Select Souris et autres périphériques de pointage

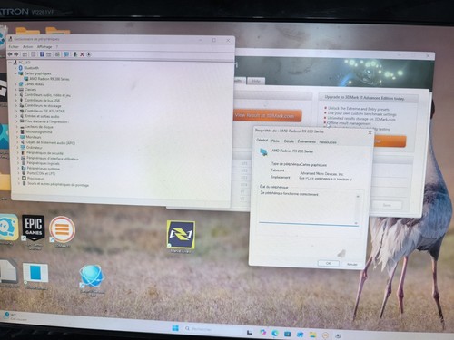[x=58, y=184]
